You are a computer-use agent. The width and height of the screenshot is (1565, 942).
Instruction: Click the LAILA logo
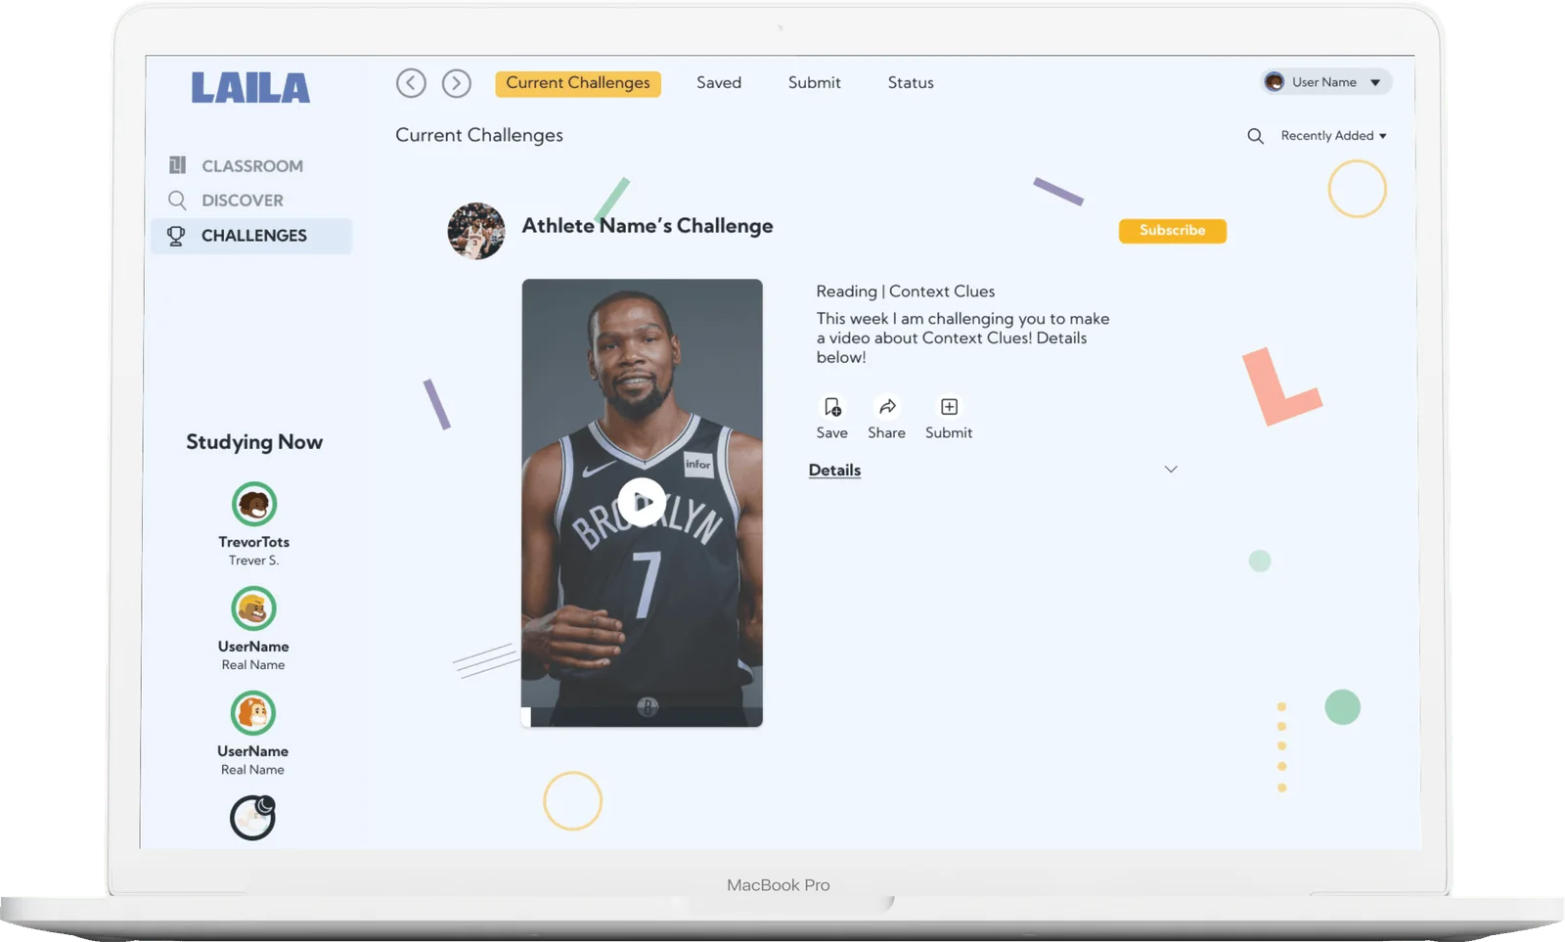pos(250,87)
